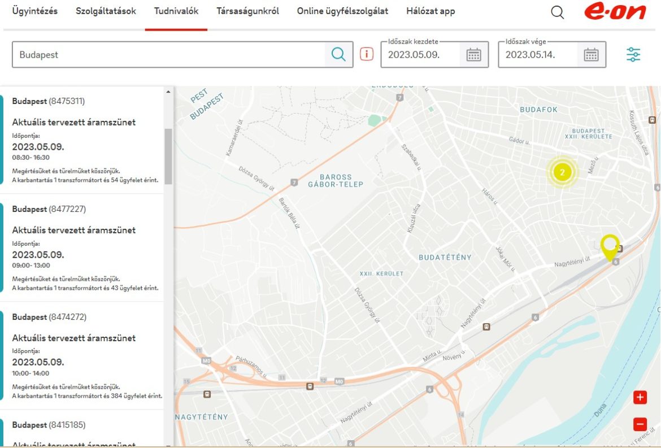This screenshot has height=448, width=661.
Task: Open the calendar for Időszak vége
Action: pyautogui.click(x=591, y=55)
